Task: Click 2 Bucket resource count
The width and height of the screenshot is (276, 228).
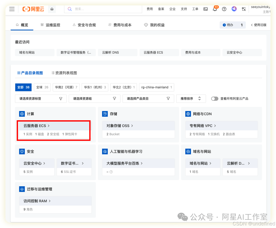Action: pos(113,134)
